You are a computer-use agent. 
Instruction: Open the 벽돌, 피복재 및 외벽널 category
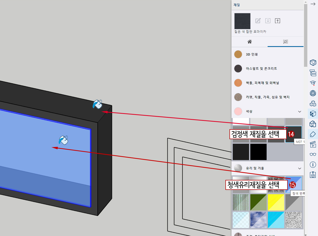click(268, 83)
